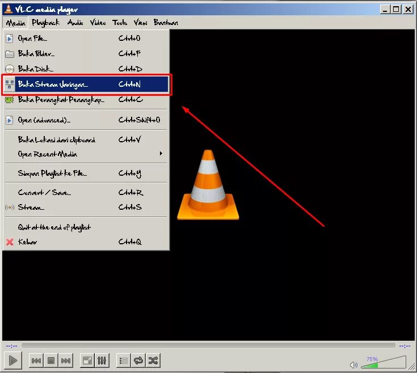This screenshot has height=373, width=417.
Task: Click the Play button
Action: coord(12,361)
